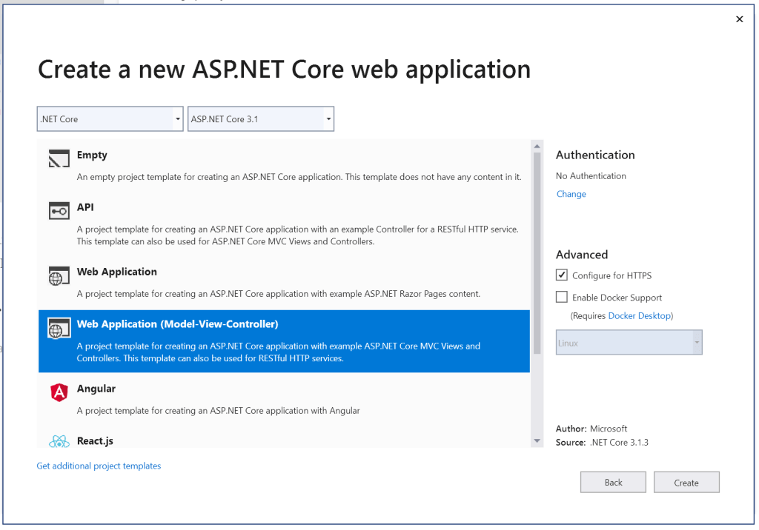Open the Linux container OS dropdown
Viewport: 759px width, 530px height.
point(697,342)
